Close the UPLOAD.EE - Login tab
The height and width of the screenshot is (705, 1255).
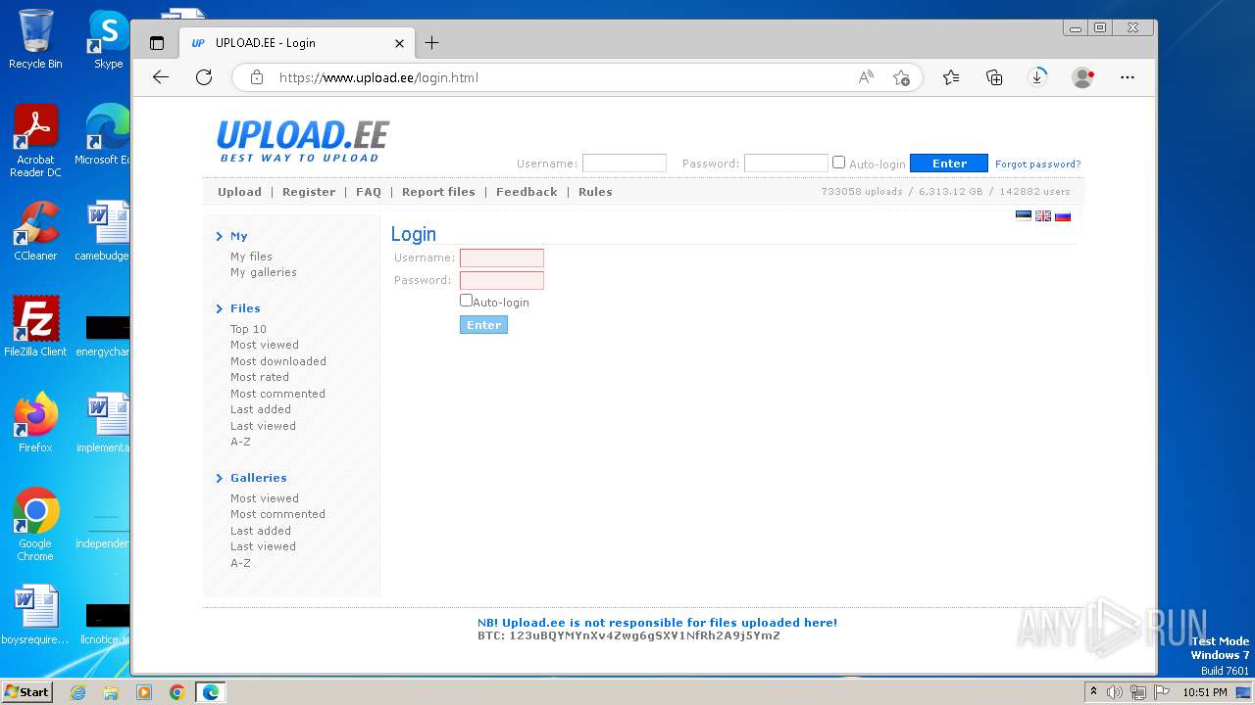399,43
